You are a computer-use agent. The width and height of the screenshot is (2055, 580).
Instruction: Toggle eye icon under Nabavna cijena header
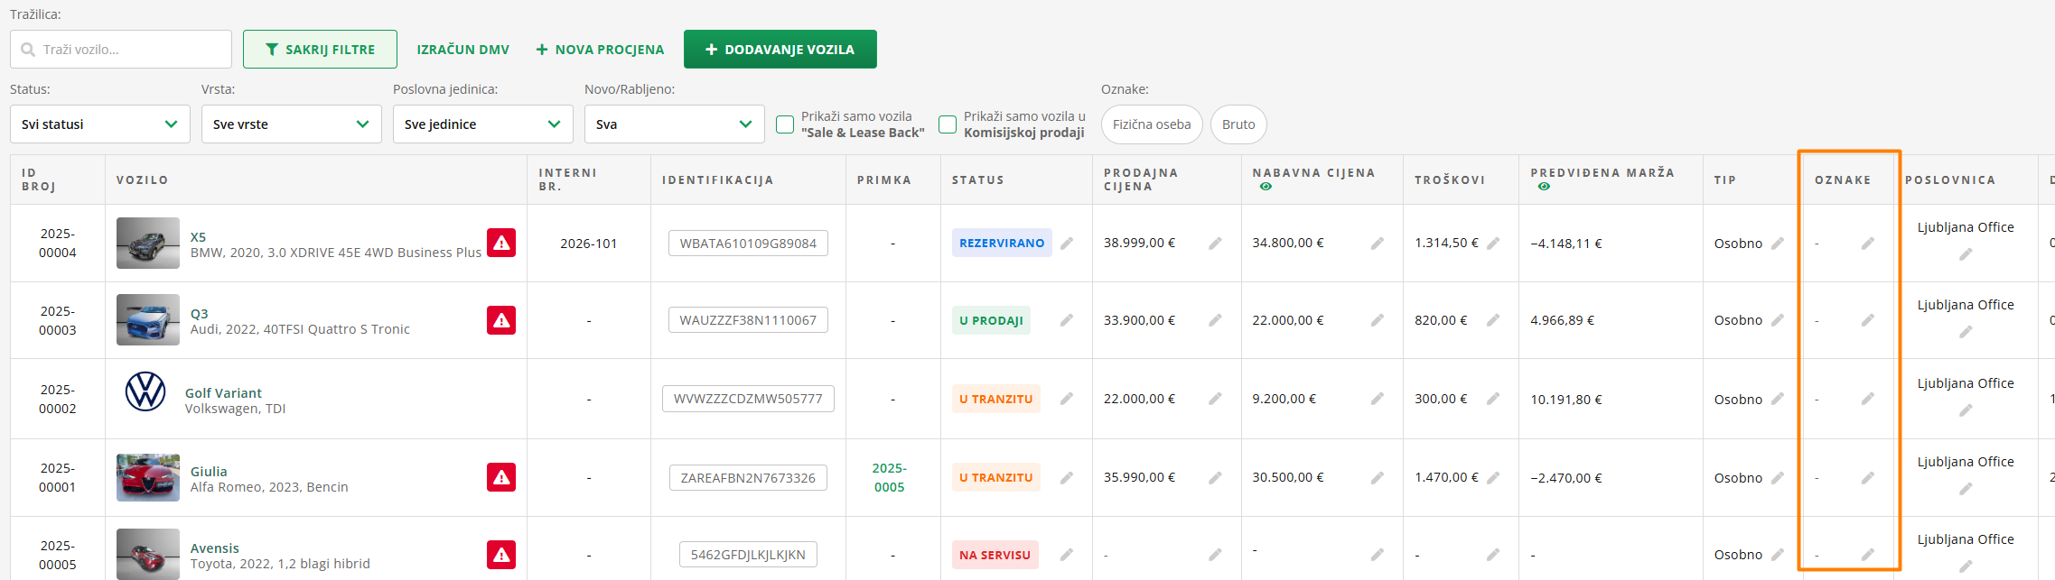[x=1266, y=187]
